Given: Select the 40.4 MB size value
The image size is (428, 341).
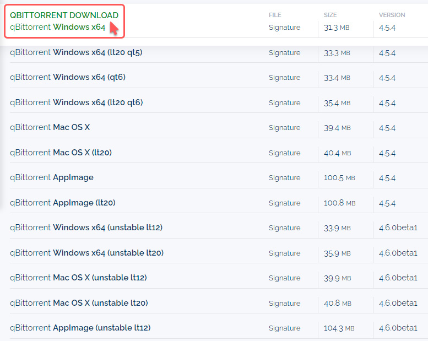Looking at the screenshot, I should click(337, 153).
